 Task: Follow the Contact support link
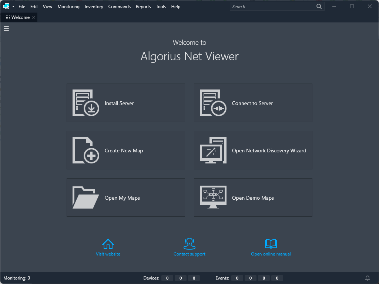click(189, 254)
